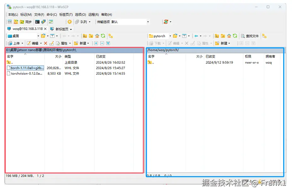This screenshot has width=292, height=193.
Task: Toggle directory tree icon in local panel
Action: (x=111, y=36)
